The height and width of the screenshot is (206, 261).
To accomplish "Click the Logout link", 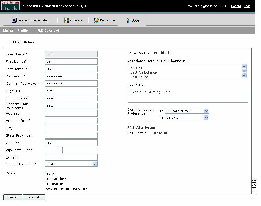I will 236,6.
